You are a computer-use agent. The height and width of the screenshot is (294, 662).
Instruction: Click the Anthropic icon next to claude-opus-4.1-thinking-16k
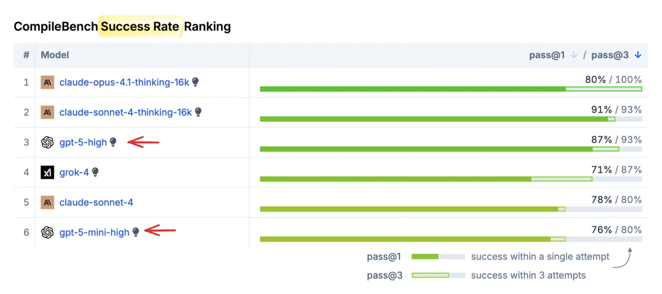[47, 82]
